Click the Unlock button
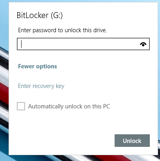The height and width of the screenshot is (161, 160). [132, 141]
